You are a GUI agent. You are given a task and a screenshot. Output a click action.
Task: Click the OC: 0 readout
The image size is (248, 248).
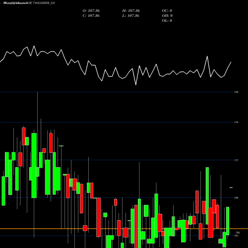pyautogui.click(x=167, y=11)
